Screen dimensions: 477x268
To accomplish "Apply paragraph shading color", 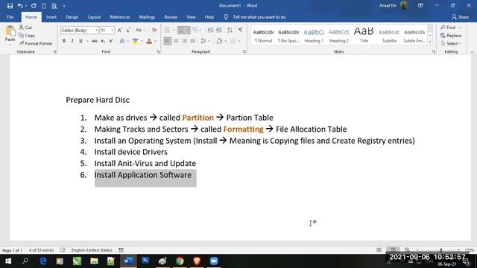I will [x=219, y=41].
